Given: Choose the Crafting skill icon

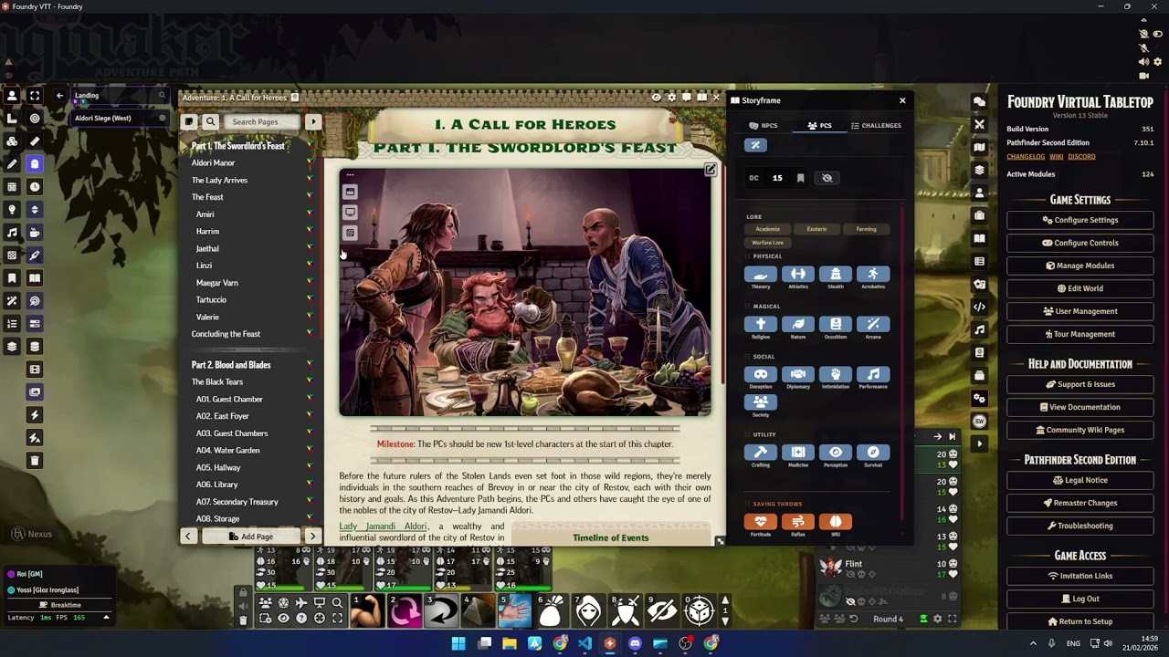Looking at the screenshot, I should point(761,452).
